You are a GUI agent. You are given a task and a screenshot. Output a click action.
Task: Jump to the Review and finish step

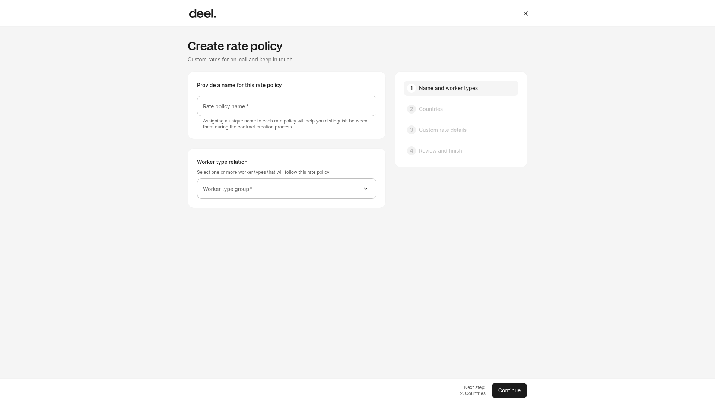coord(461,151)
